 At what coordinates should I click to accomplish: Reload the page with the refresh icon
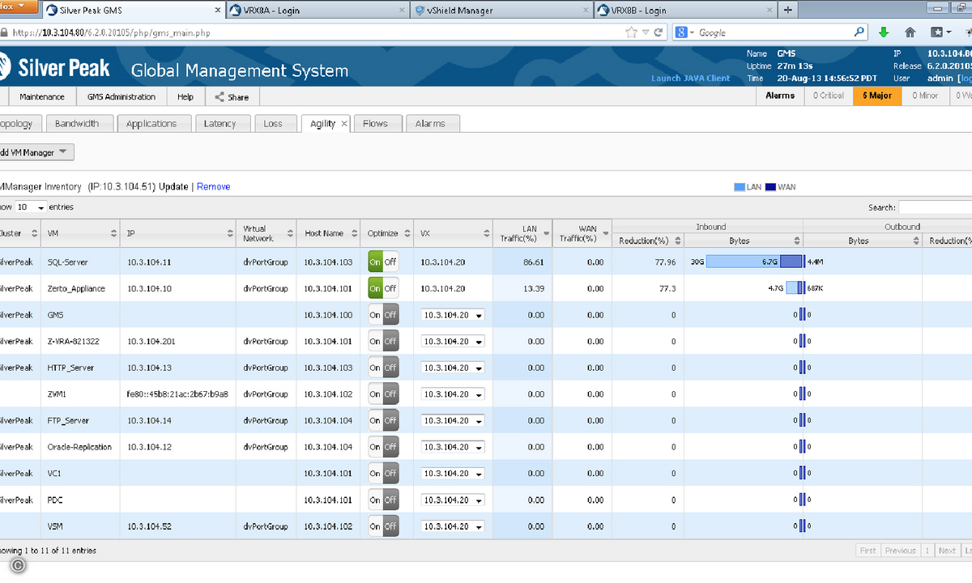pos(659,32)
